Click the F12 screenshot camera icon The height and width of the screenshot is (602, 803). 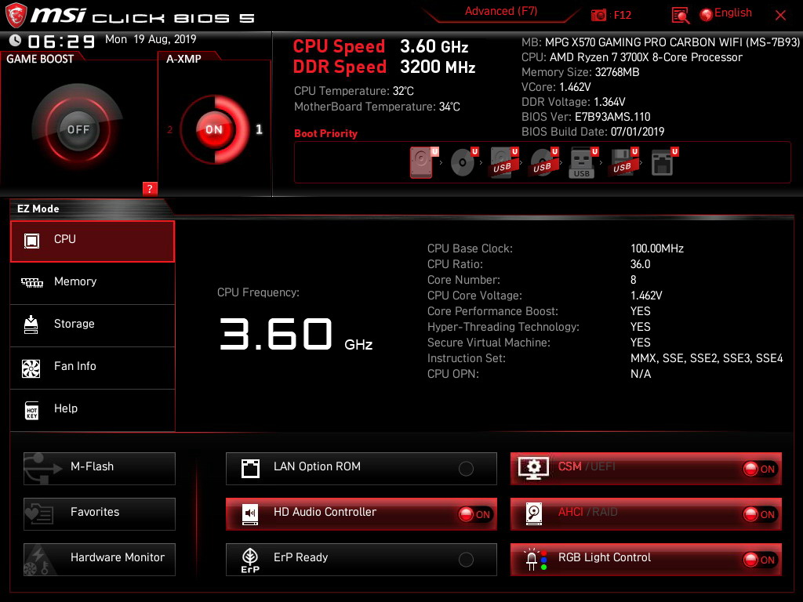[598, 15]
